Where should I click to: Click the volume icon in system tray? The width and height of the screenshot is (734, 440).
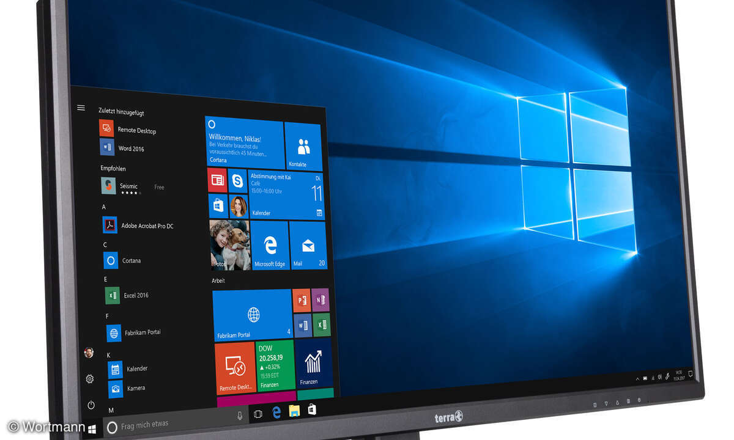click(659, 376)
